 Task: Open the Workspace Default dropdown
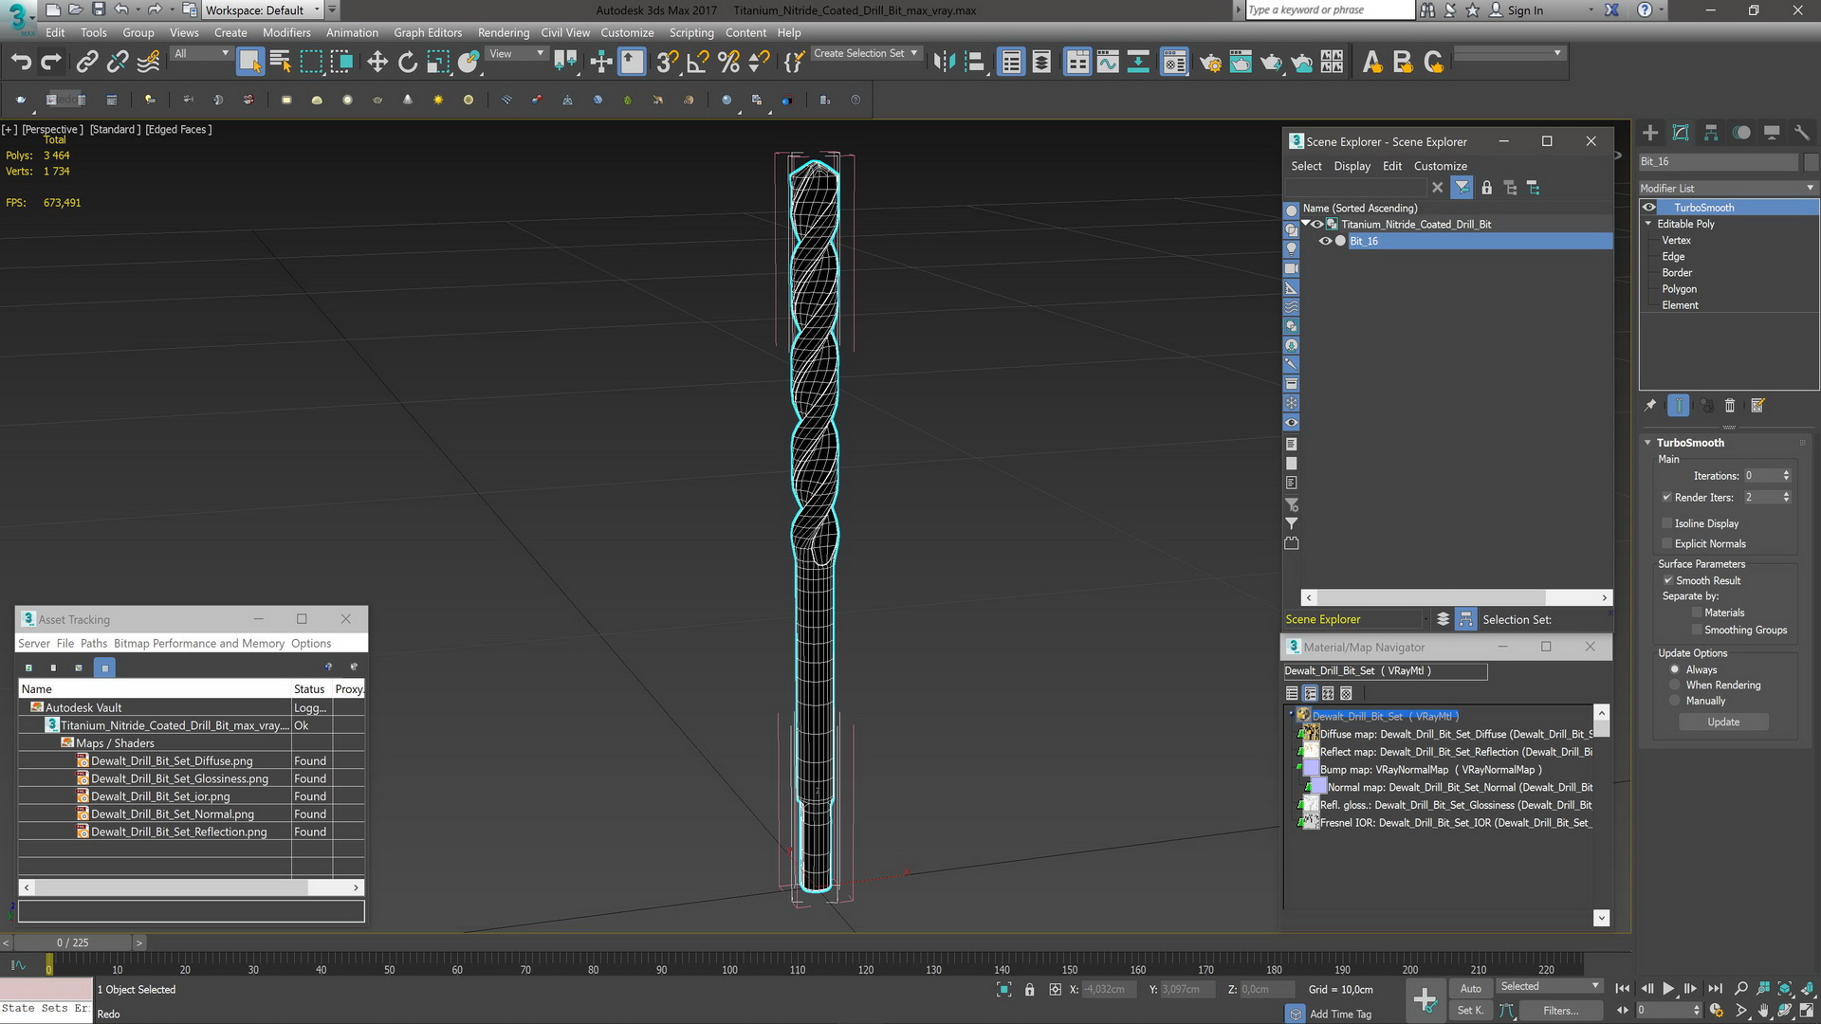[x=262, y=10]
